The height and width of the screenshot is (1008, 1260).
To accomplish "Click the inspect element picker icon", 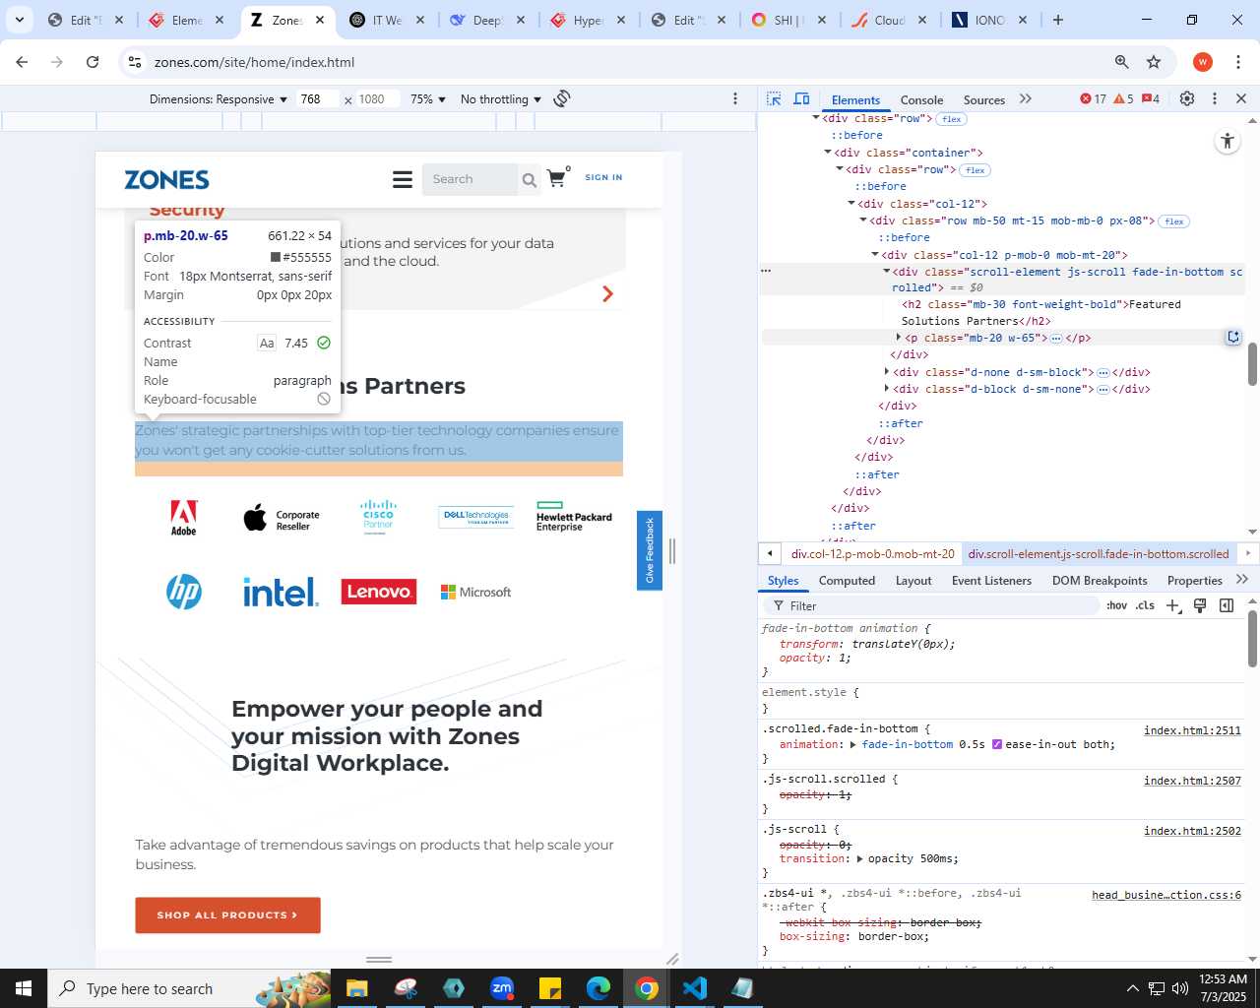I will pyautogui.click(x=774, y=98).
